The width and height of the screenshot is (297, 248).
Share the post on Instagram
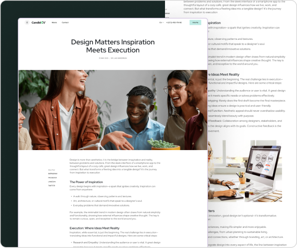(53, 173)
